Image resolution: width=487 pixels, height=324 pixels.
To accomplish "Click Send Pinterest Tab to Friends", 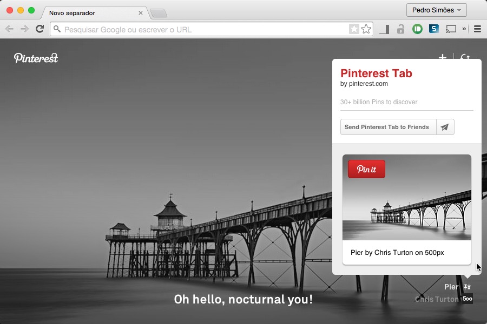I will click(x=388, y=127).
